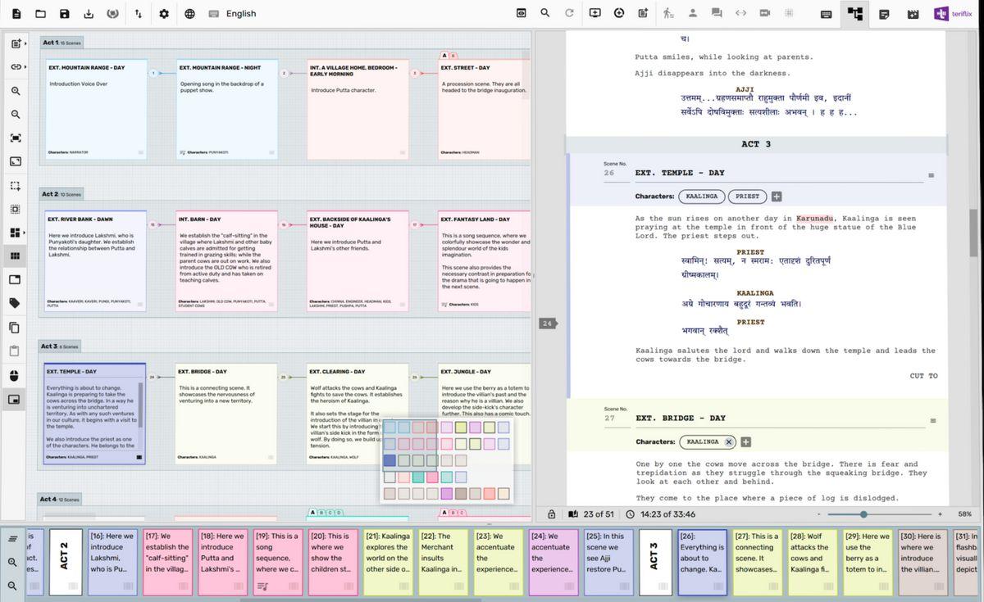Add a character to scene 26 with the plus button
Image resolution: width=984 pixels, height=602 pixels.
777,197
